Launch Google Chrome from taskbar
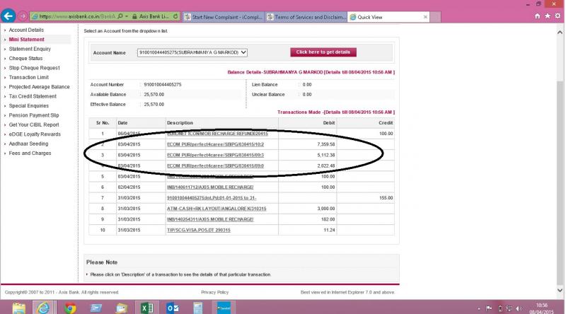The height and width of the screenshot is (314, 566). (x=70, y=308)
